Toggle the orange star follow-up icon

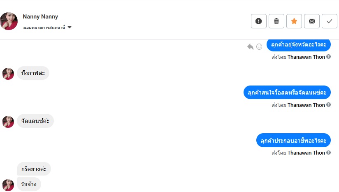pos(294,21)
